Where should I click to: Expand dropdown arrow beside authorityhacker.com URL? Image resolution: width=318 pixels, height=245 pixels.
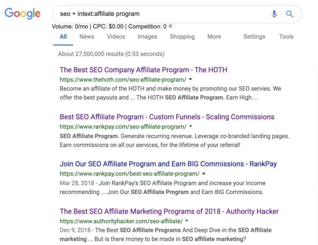coord(187,220)
